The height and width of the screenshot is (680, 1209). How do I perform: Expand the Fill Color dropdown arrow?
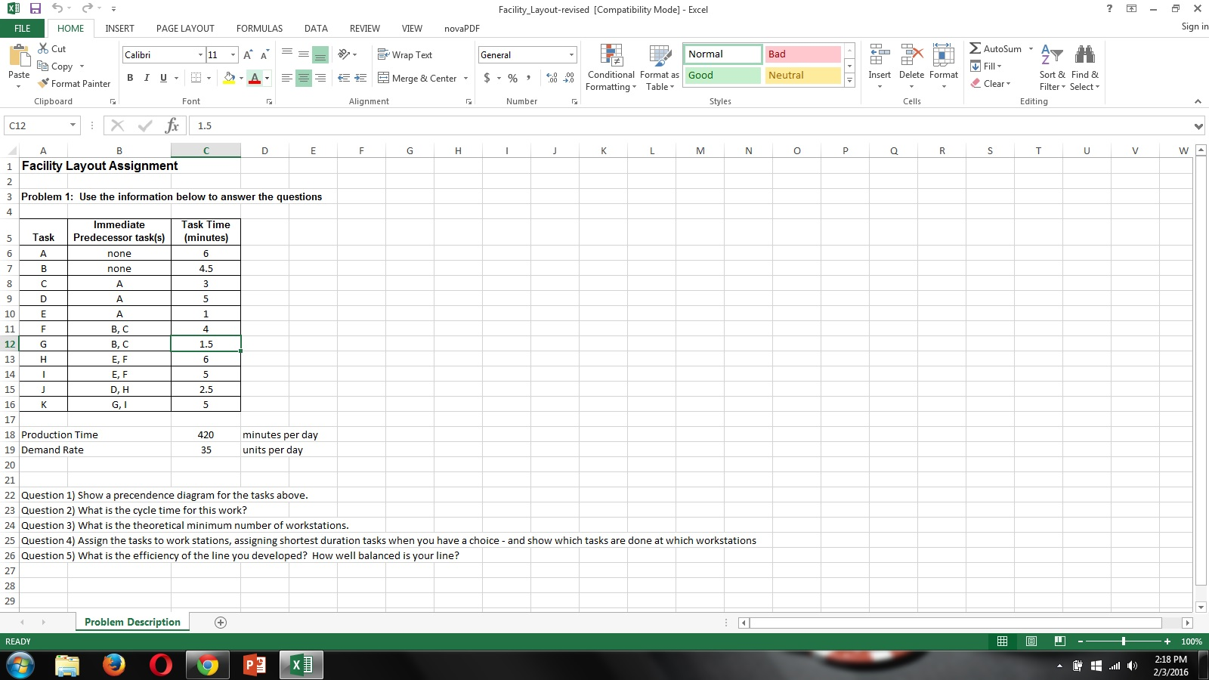coord(240,77)
